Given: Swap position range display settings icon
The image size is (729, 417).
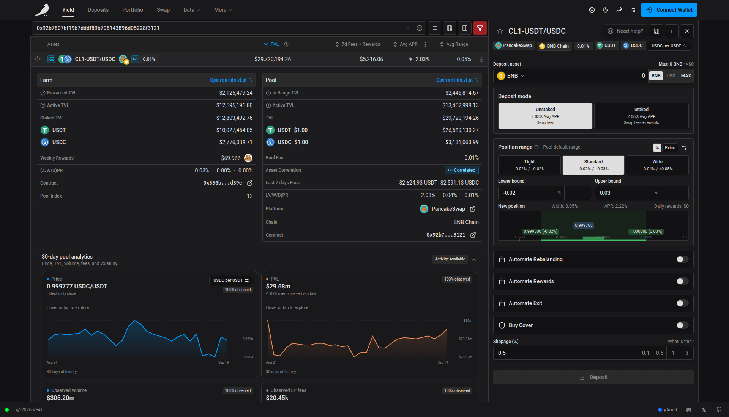Looking at the screenshot, I should (684, 148).
